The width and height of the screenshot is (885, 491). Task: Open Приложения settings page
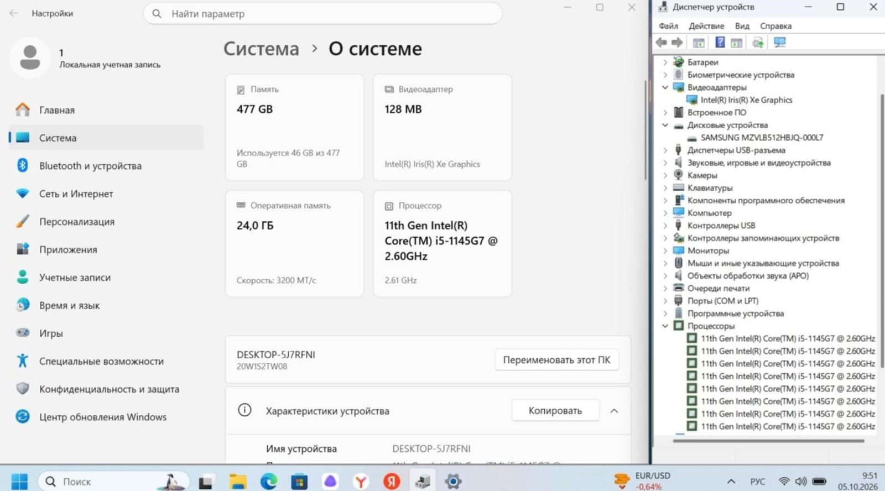click(x=106, y=249)
